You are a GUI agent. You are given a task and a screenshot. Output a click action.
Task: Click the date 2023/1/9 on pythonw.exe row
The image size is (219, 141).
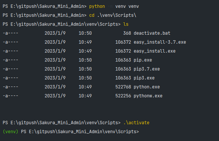[55, 96]
